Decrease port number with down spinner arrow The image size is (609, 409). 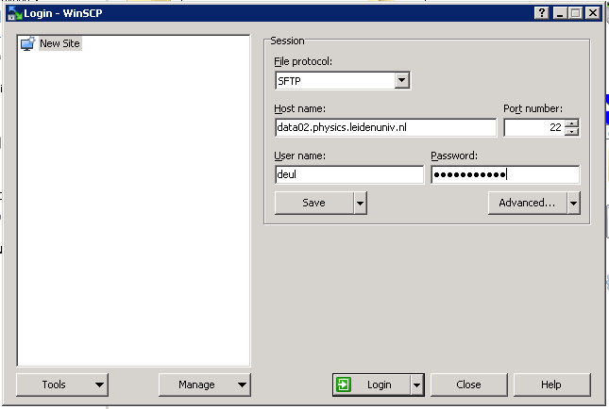click(571, 132)
